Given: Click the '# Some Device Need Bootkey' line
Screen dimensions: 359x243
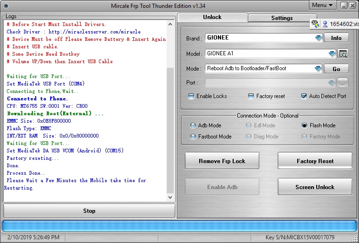Looking at the screenshot, I should pyautogui.click(x=43, y=54).
